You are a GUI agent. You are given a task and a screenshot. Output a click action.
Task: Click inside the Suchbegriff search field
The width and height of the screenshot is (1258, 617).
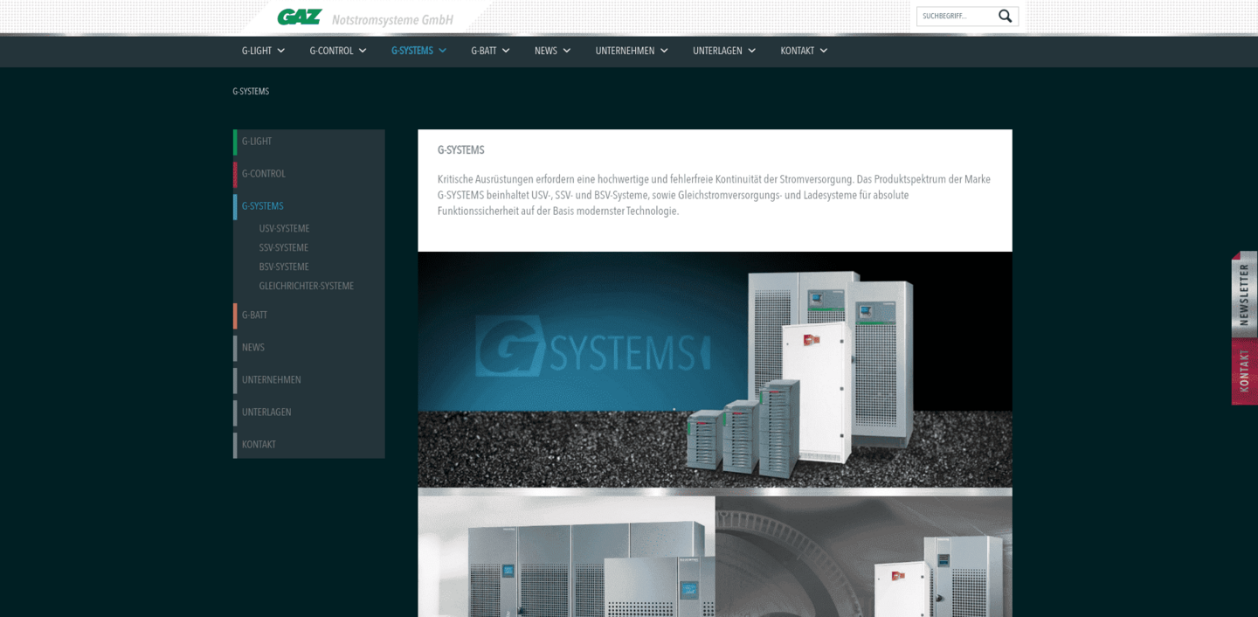click(954, 16)
